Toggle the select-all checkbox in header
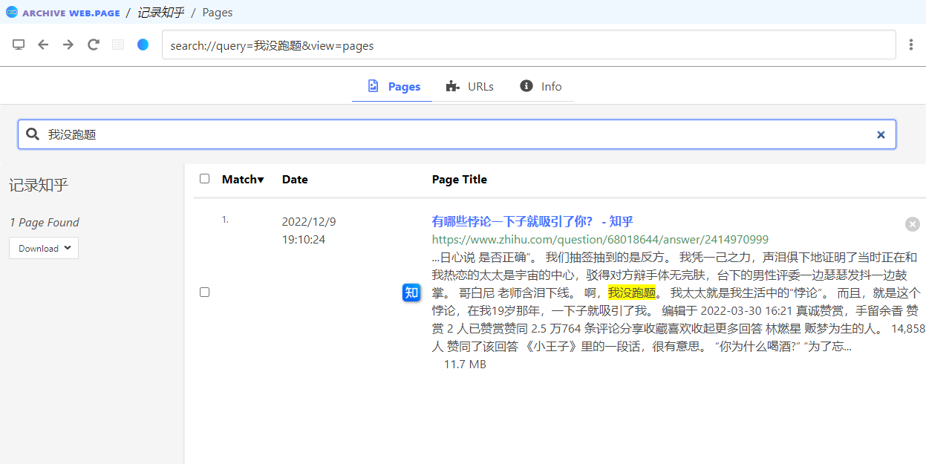 [x=205, y=179]
